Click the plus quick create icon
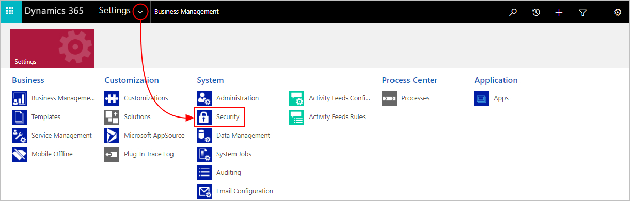 [559, 12]
